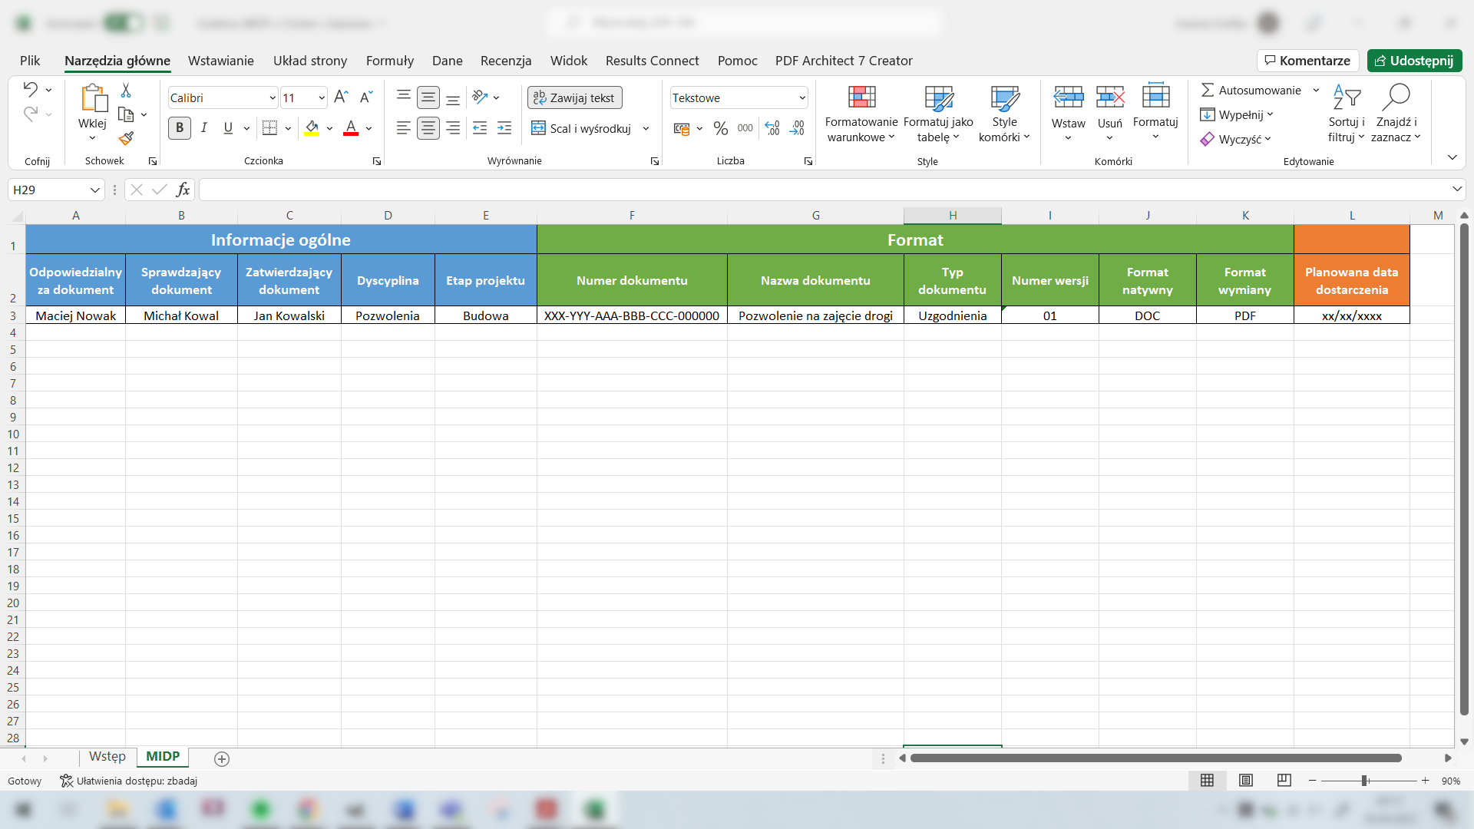Screen dimensions: 1474x829
Task: Click the zoom slider handle
Action: 1364,781
